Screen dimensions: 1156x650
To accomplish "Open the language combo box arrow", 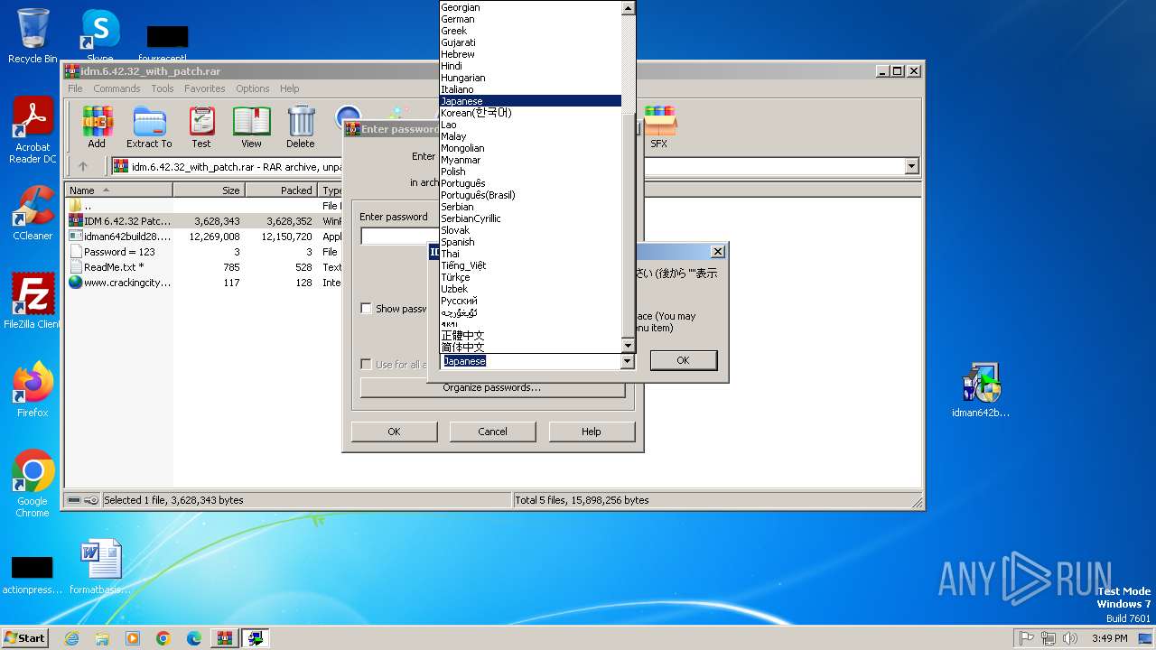I will click(x=628, y=361).
